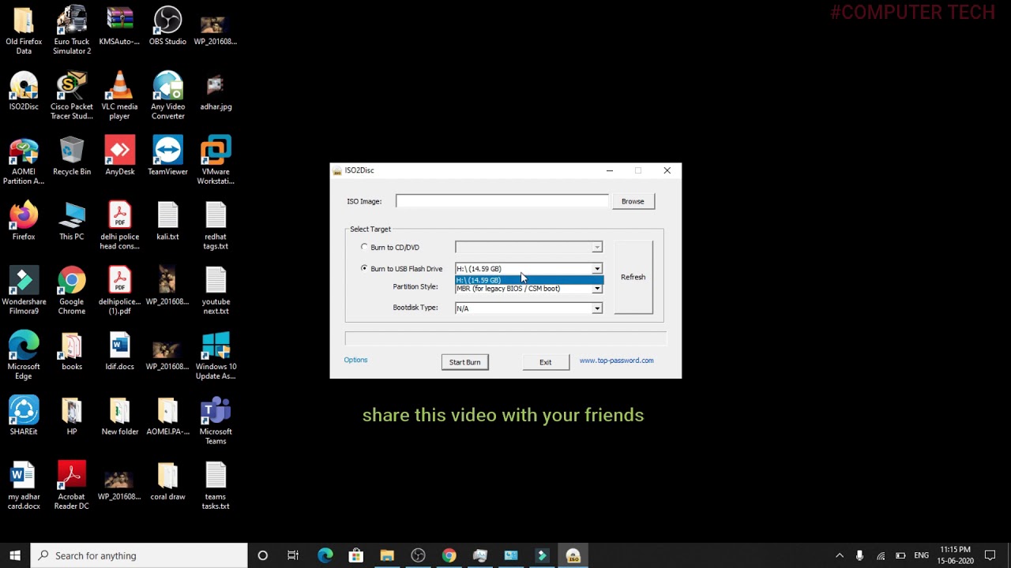Open Euro Truck Simulator 2 desktop icon

pyautogui.click(x=72, y=30)
